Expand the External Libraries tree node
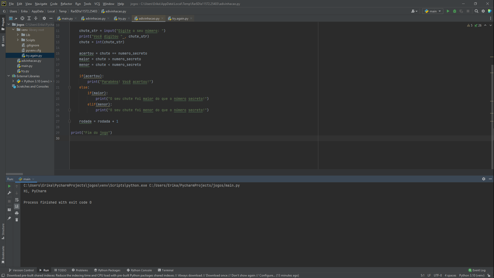This screenshot has width=494, height=278. (8, 76)
